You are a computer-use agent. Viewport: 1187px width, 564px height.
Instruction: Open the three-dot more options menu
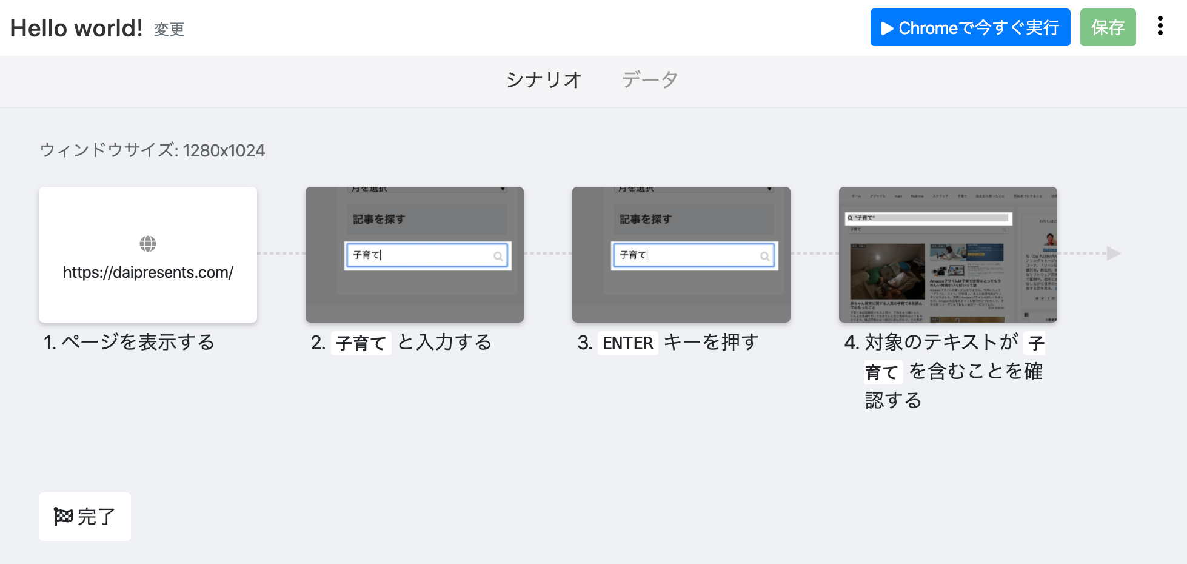click(x=1160, y=26)
